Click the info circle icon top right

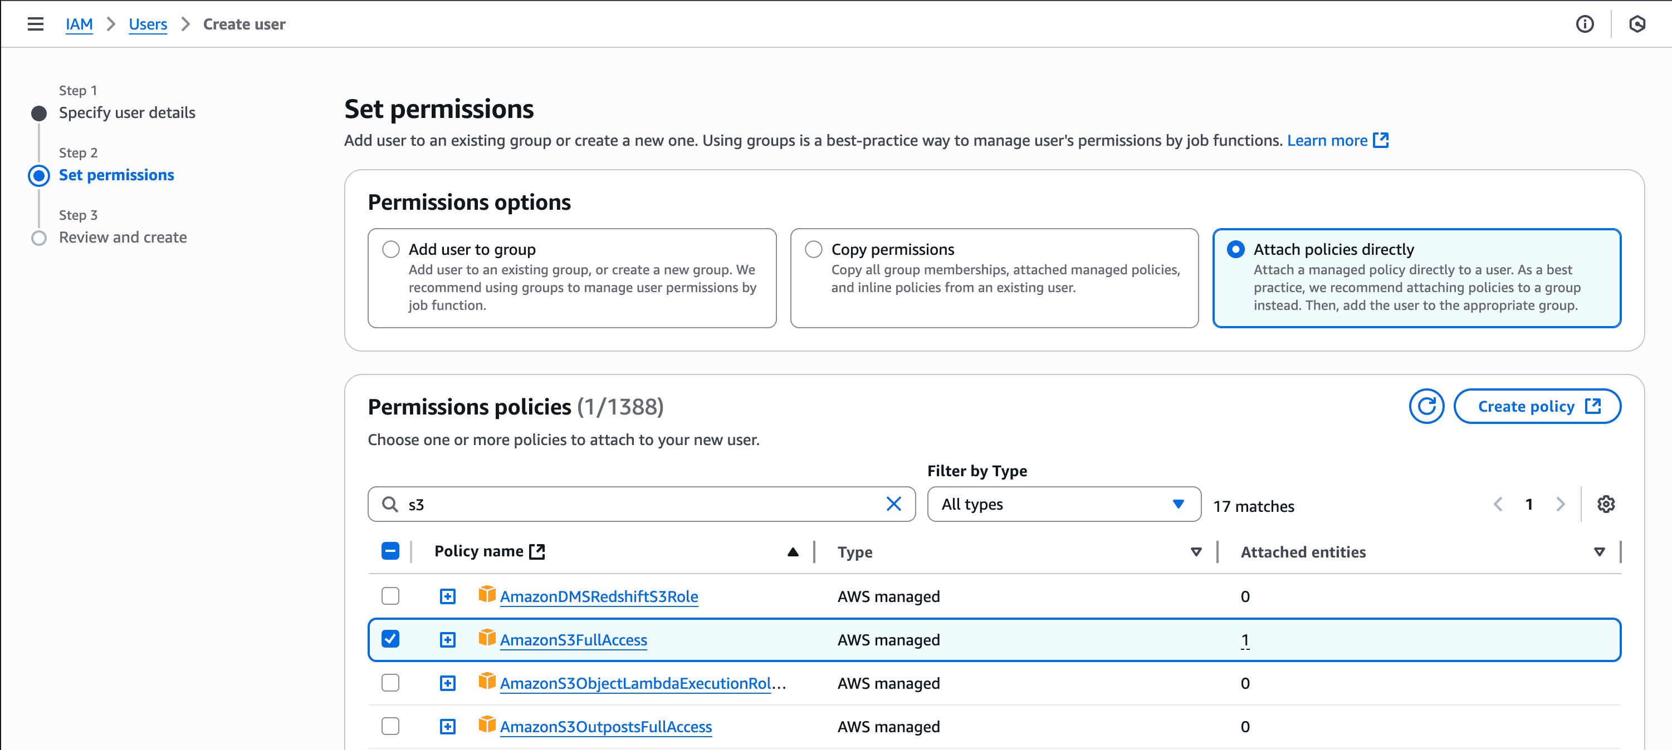(1585, 24)
